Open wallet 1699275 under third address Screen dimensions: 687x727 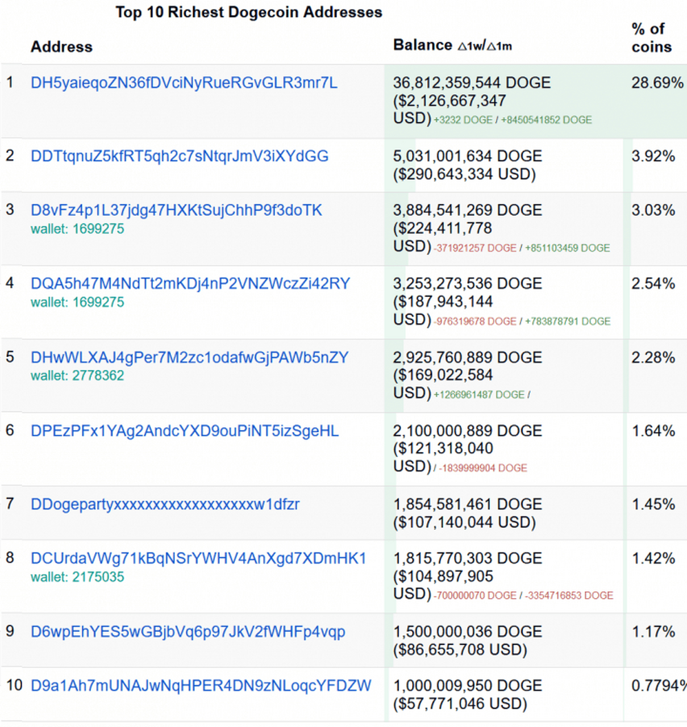(77, 229)
